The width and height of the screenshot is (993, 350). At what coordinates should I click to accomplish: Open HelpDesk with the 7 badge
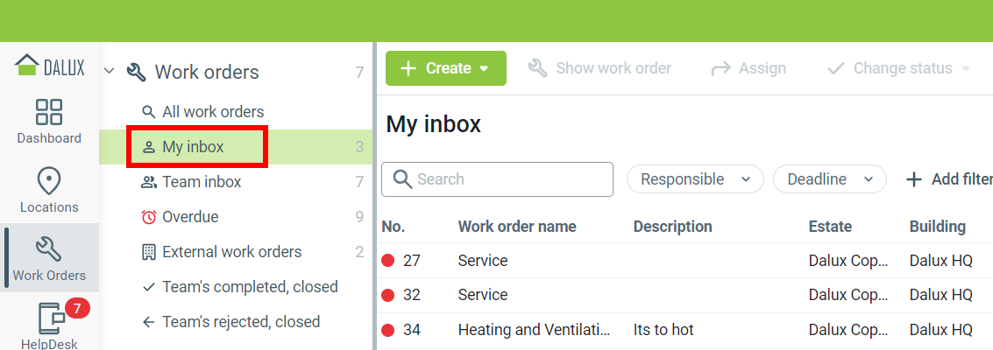51,324
